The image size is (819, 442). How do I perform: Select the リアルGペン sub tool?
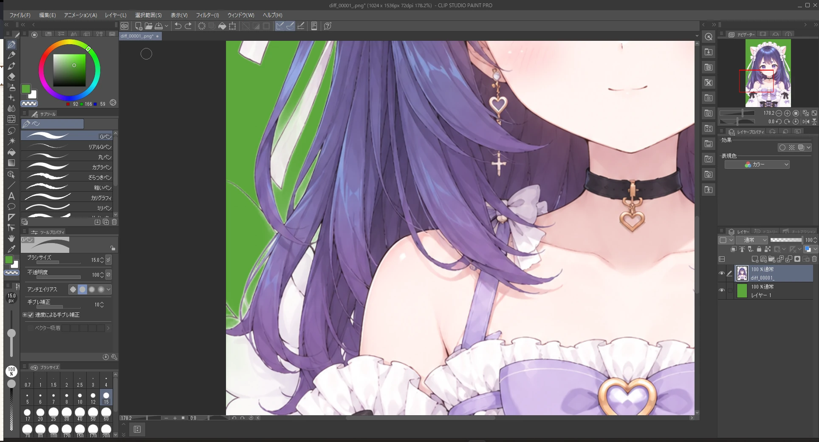67,146
